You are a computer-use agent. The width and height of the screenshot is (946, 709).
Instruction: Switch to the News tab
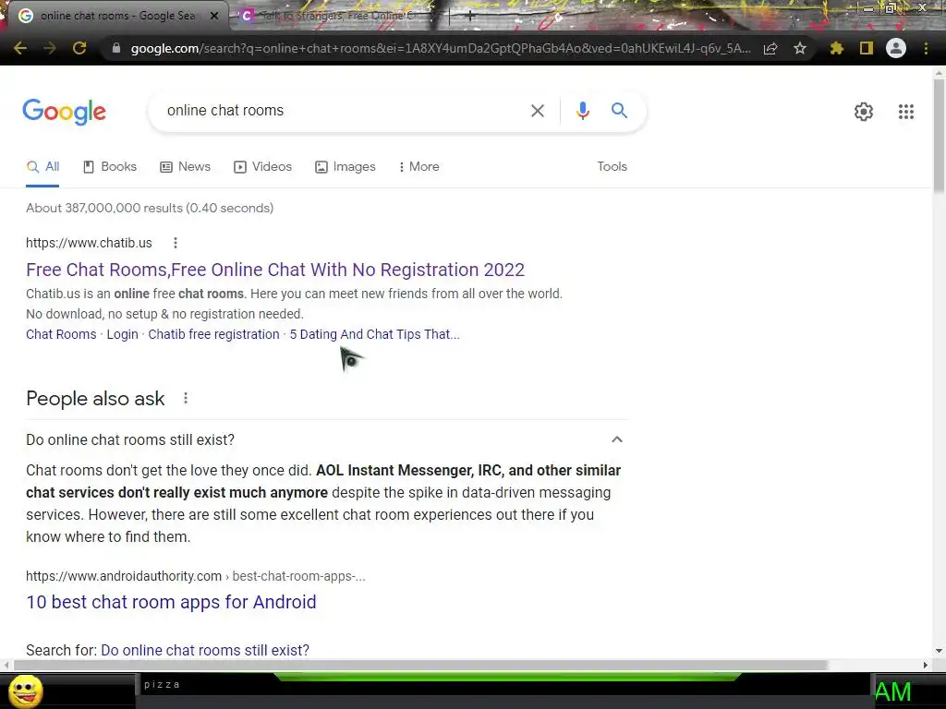185,167
